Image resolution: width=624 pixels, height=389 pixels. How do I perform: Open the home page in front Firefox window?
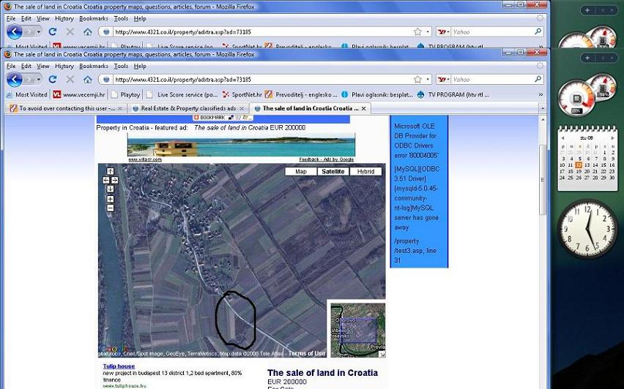pos(88,80)
